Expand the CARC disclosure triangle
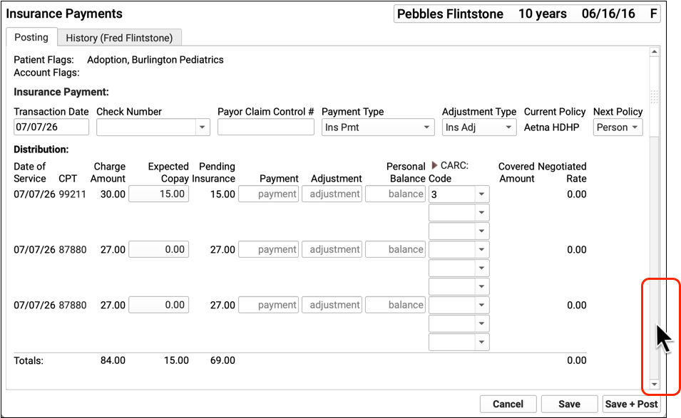The height and width of the screenshot is (418, 681). point(434,165)
